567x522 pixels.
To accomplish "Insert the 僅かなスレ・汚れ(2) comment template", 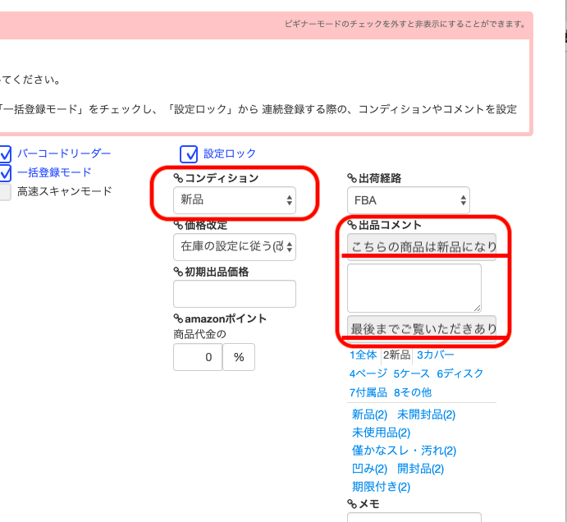I will pos(404,451).
